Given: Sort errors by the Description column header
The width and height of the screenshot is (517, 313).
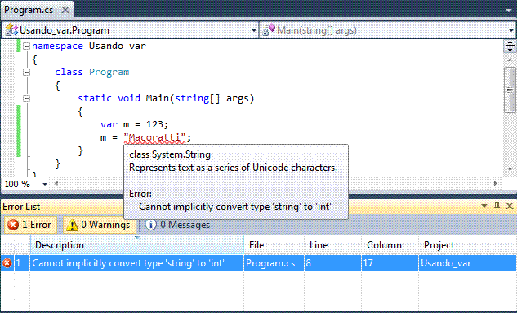Looking at the screenshot, I should tap(137, 245).
